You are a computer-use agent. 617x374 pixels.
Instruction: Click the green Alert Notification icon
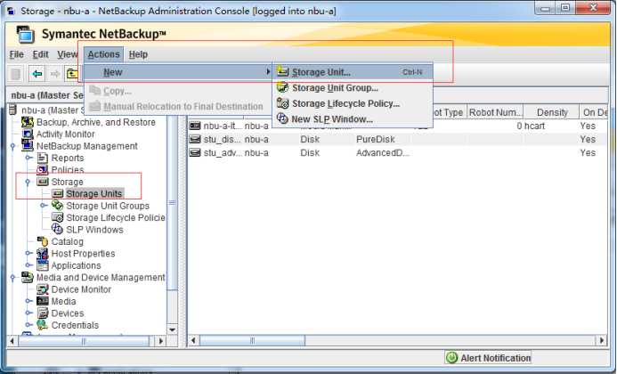(451, 357)
